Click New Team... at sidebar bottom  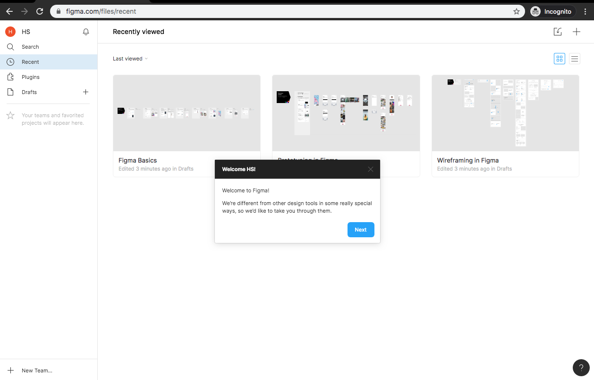[x=37, y=371]
